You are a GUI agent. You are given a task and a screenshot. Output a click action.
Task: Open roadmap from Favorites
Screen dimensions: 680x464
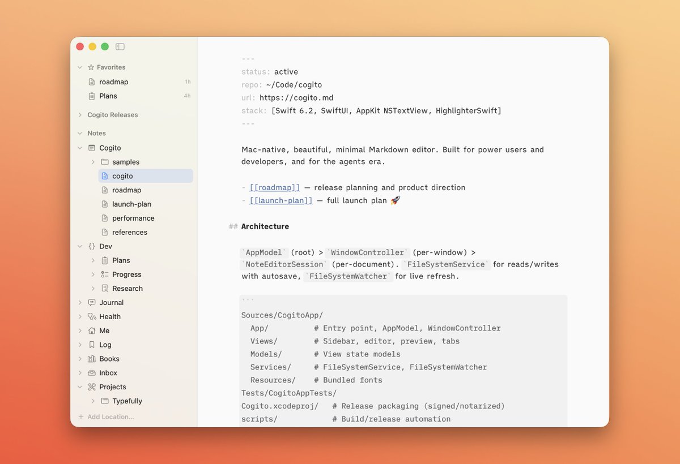(x=113, y=82)
